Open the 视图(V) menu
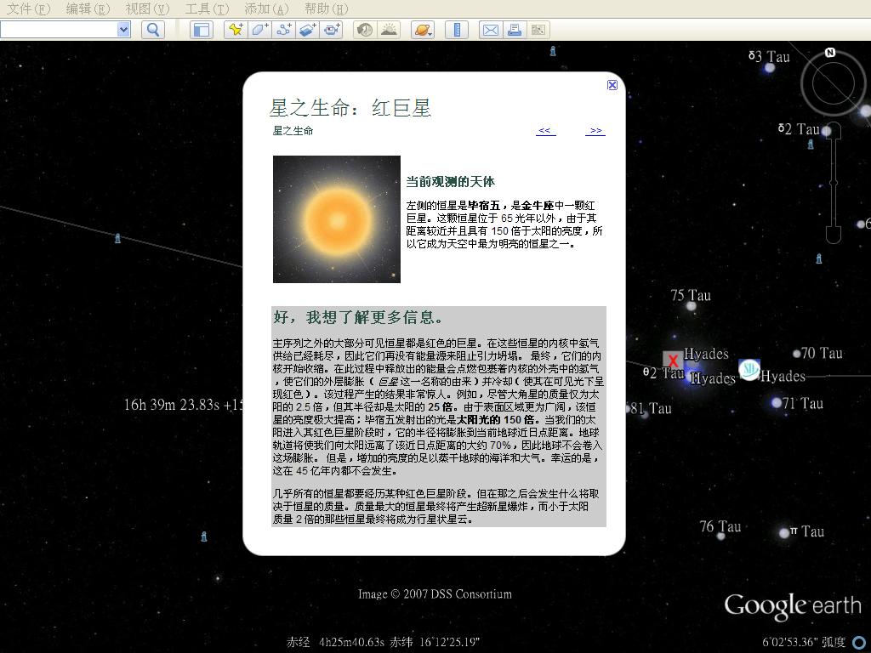This screenshot has width=871, height=653. [147, 9]
